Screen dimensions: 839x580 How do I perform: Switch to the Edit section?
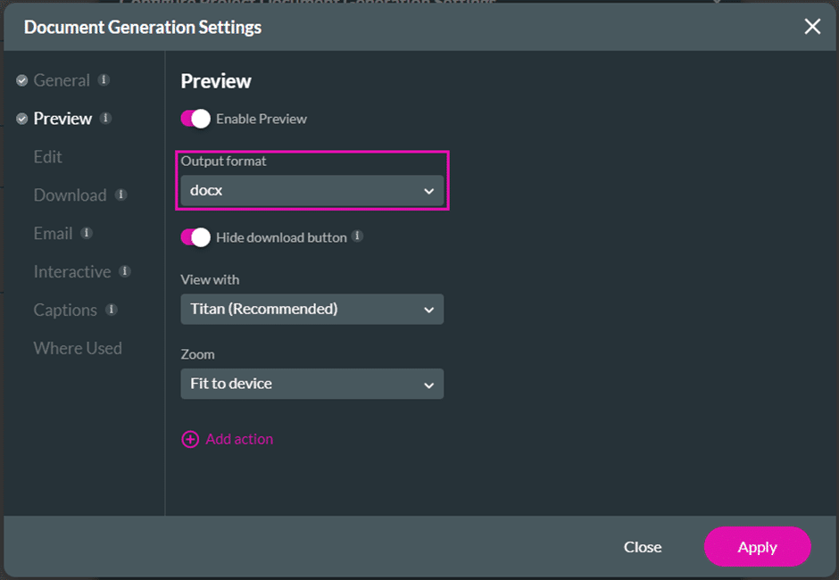pyautogui.click(x=48, y=157)
